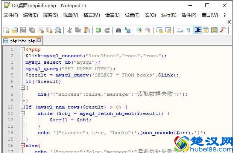
Task: Open the Document Map icon
Action: (x=214, y=31)
